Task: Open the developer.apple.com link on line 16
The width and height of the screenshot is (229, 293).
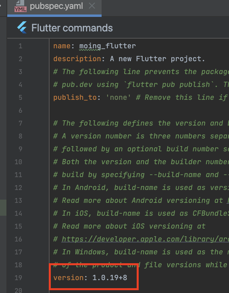Action: click(145, 239)
